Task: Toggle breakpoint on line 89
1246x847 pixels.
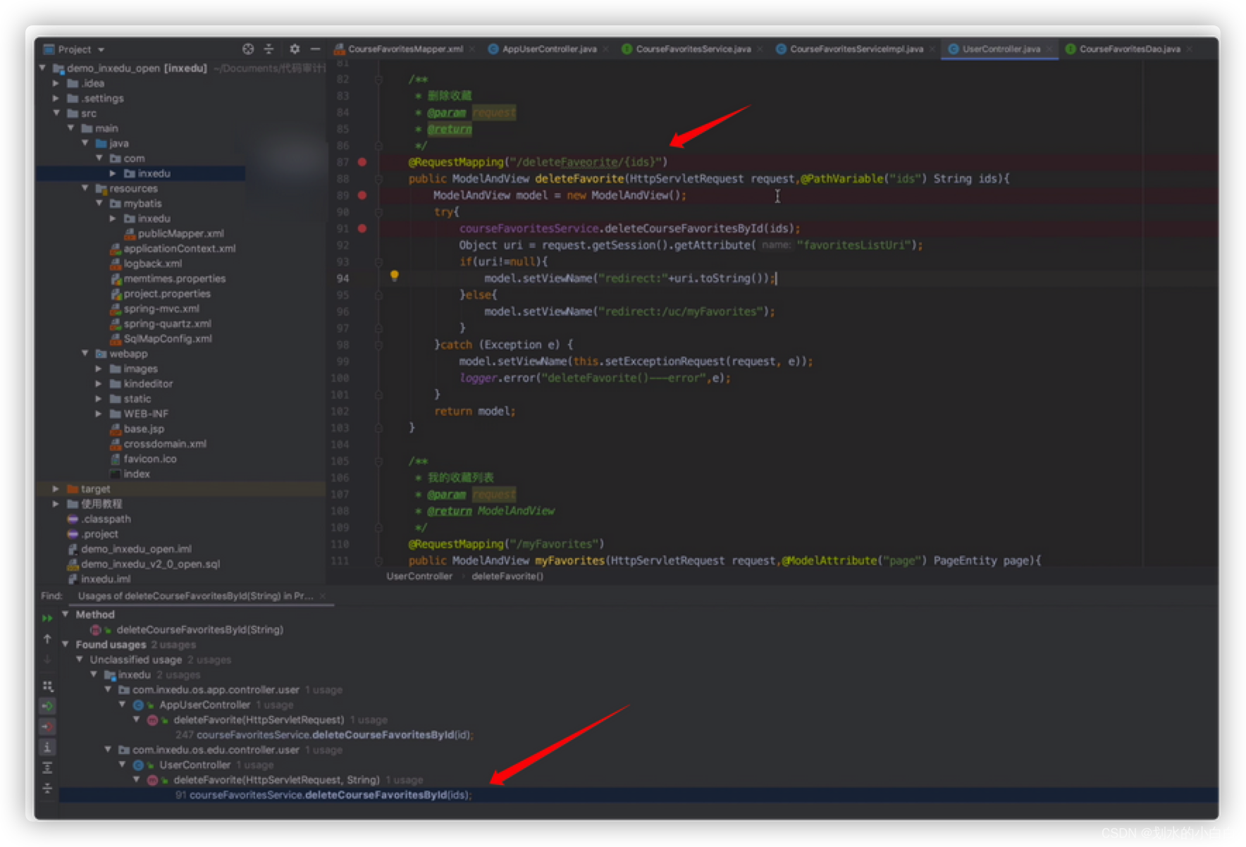Action: point(362,195)
